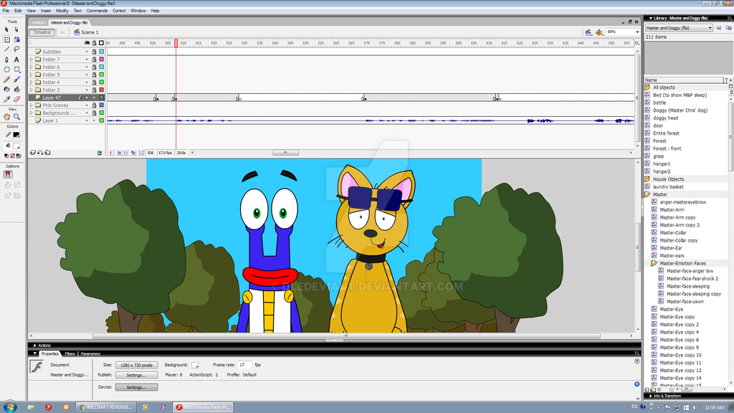Click Insert Layer icon below layers
The image size is (734, 413).
(33, 153)
